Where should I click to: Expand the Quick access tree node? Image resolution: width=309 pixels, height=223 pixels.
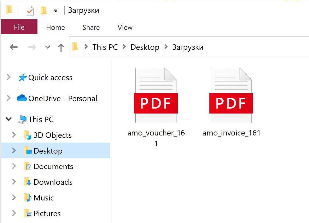pyautogui.click(x=9, y=77)
